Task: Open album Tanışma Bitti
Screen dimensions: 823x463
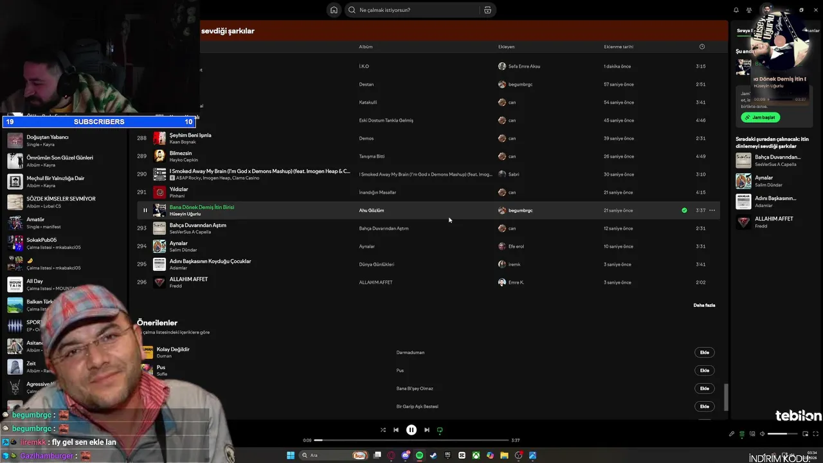Action: 372,156
